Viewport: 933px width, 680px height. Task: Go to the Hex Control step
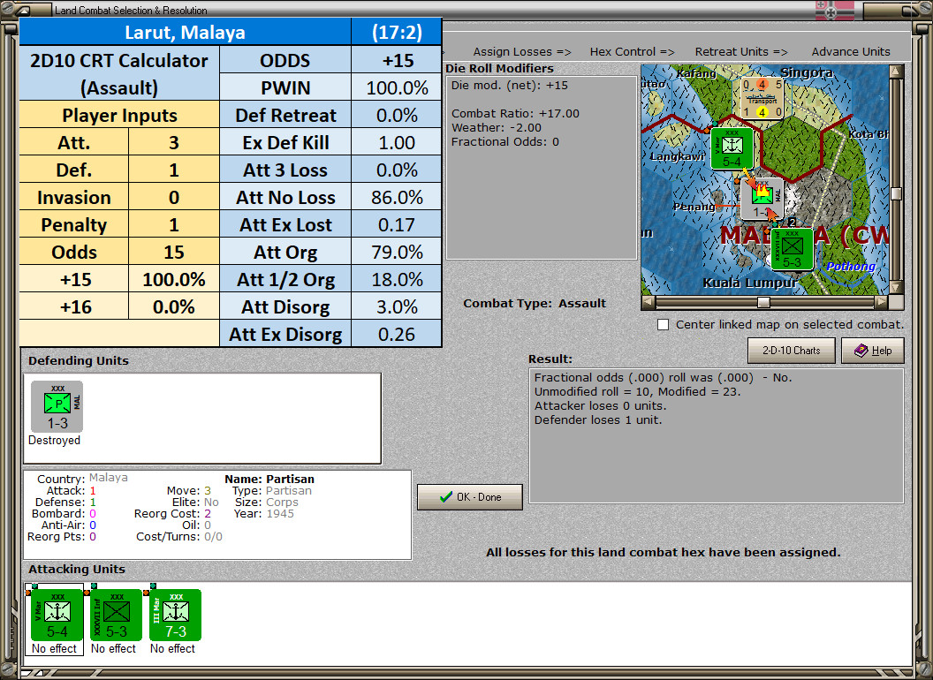pyautogui.click(x=632, y=52)
